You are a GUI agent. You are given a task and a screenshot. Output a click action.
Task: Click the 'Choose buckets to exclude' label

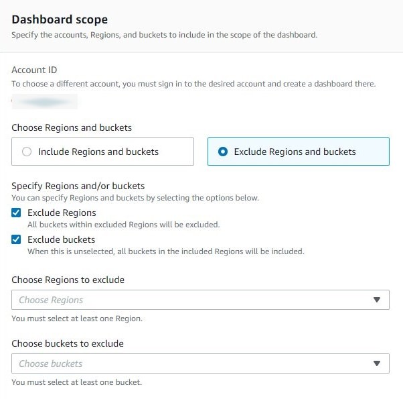click(x=68, y=343)
